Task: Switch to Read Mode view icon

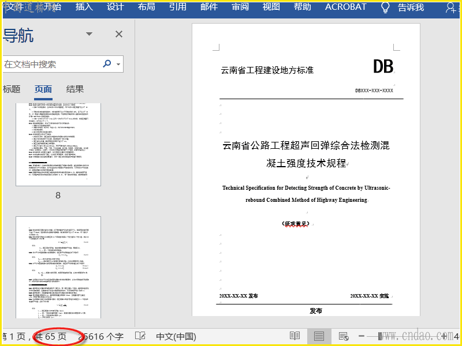Action: [295, 336]
